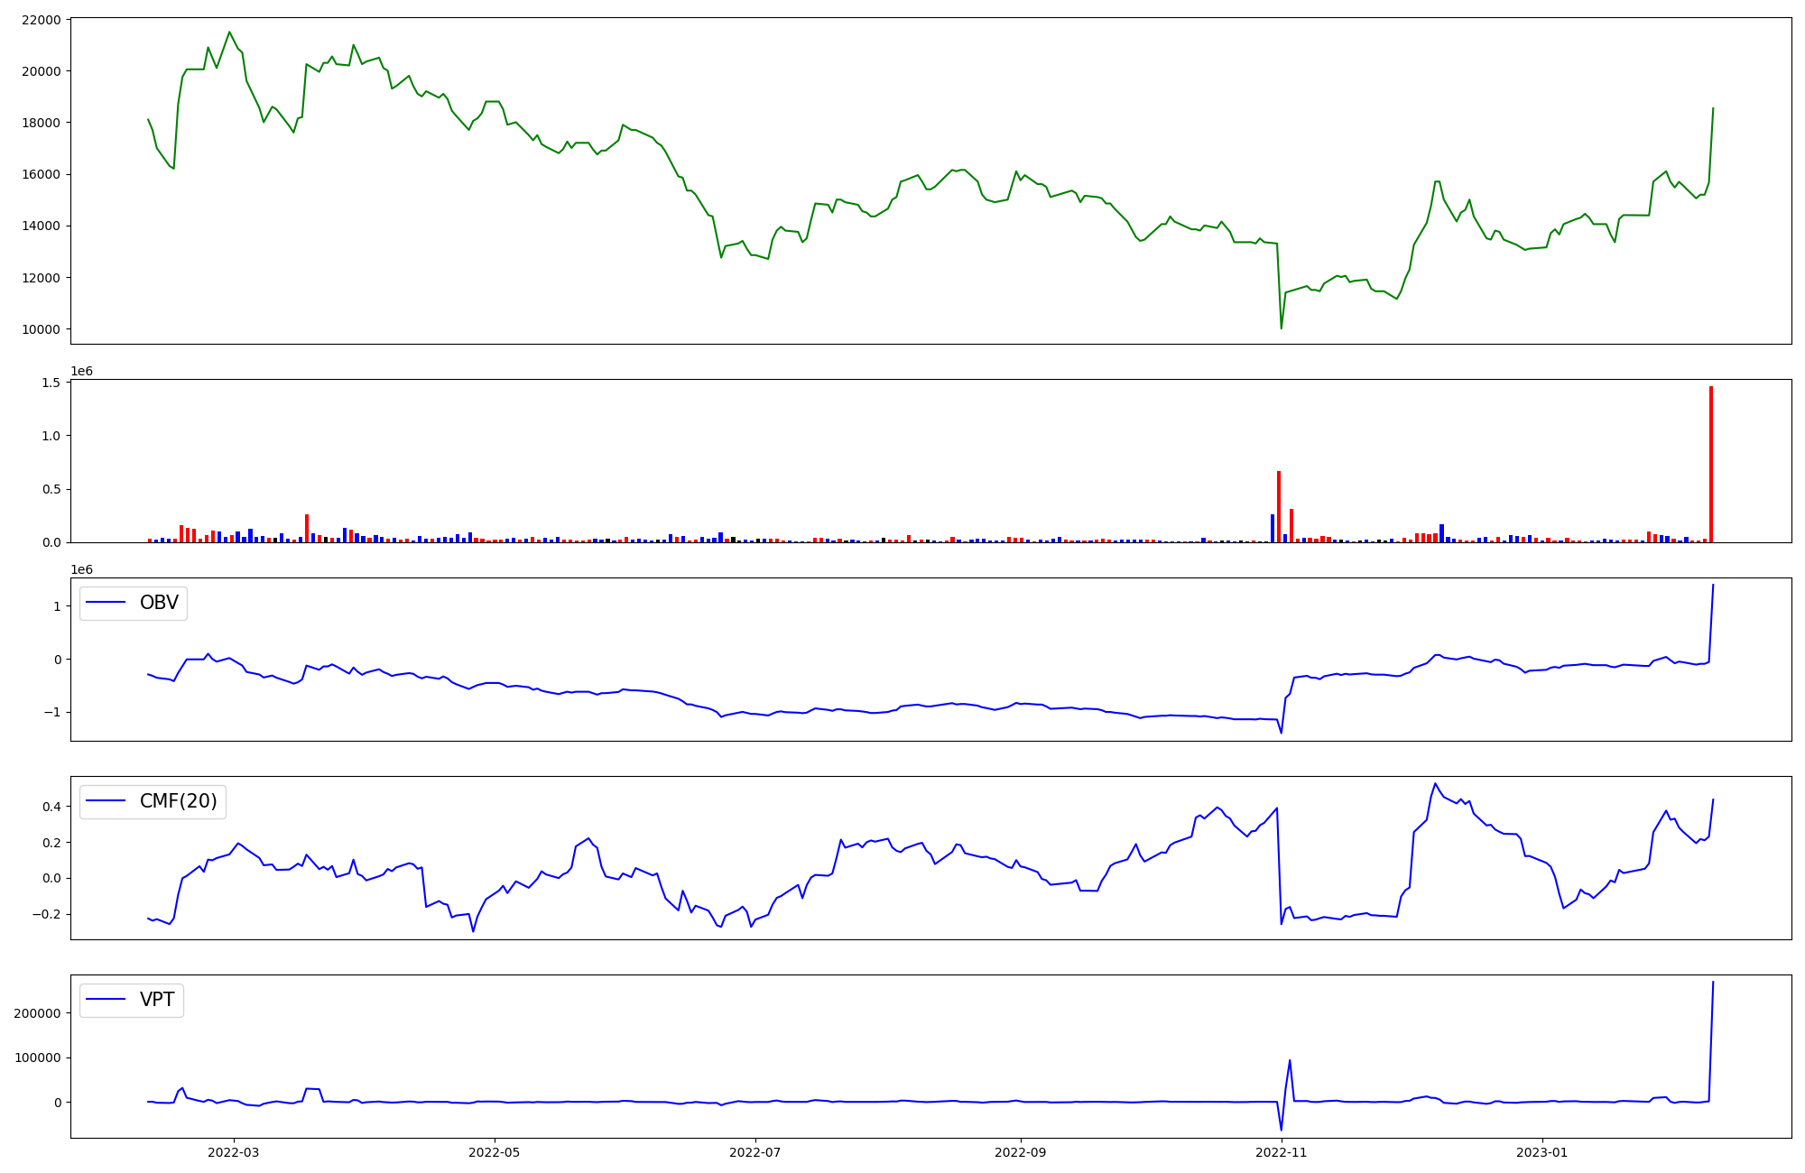Click the 2022-07 x-axis date label
1805x1173 pixels.
(754, 1152)
